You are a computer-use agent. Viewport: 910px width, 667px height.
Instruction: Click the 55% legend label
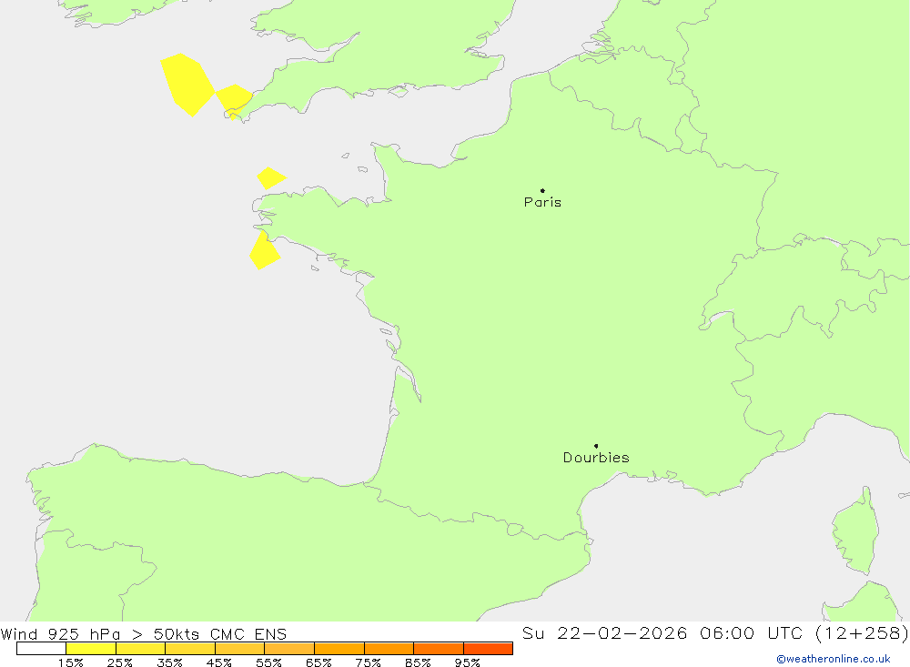click(x=268, y=662)
